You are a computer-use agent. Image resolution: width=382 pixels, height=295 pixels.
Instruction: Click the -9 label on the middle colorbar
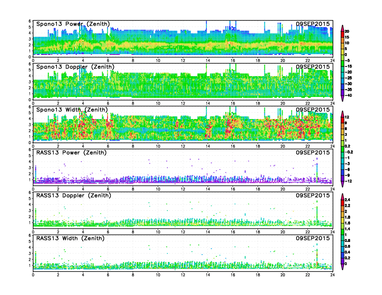347,175
